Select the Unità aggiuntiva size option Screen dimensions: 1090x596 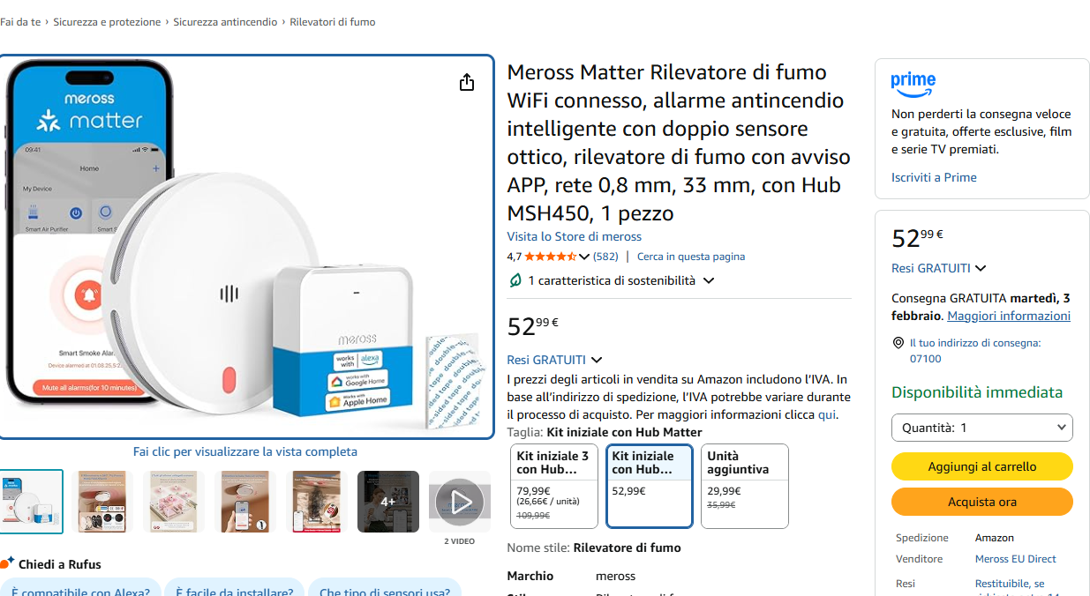click(x=745, y=486)
